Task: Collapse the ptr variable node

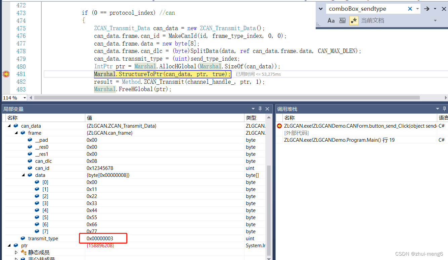Action: click(x=9, y=246)
